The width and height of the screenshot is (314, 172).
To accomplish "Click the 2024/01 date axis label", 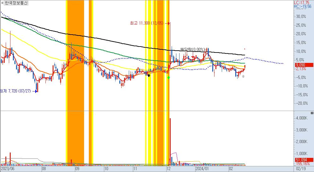I will (x=202, y=169).
